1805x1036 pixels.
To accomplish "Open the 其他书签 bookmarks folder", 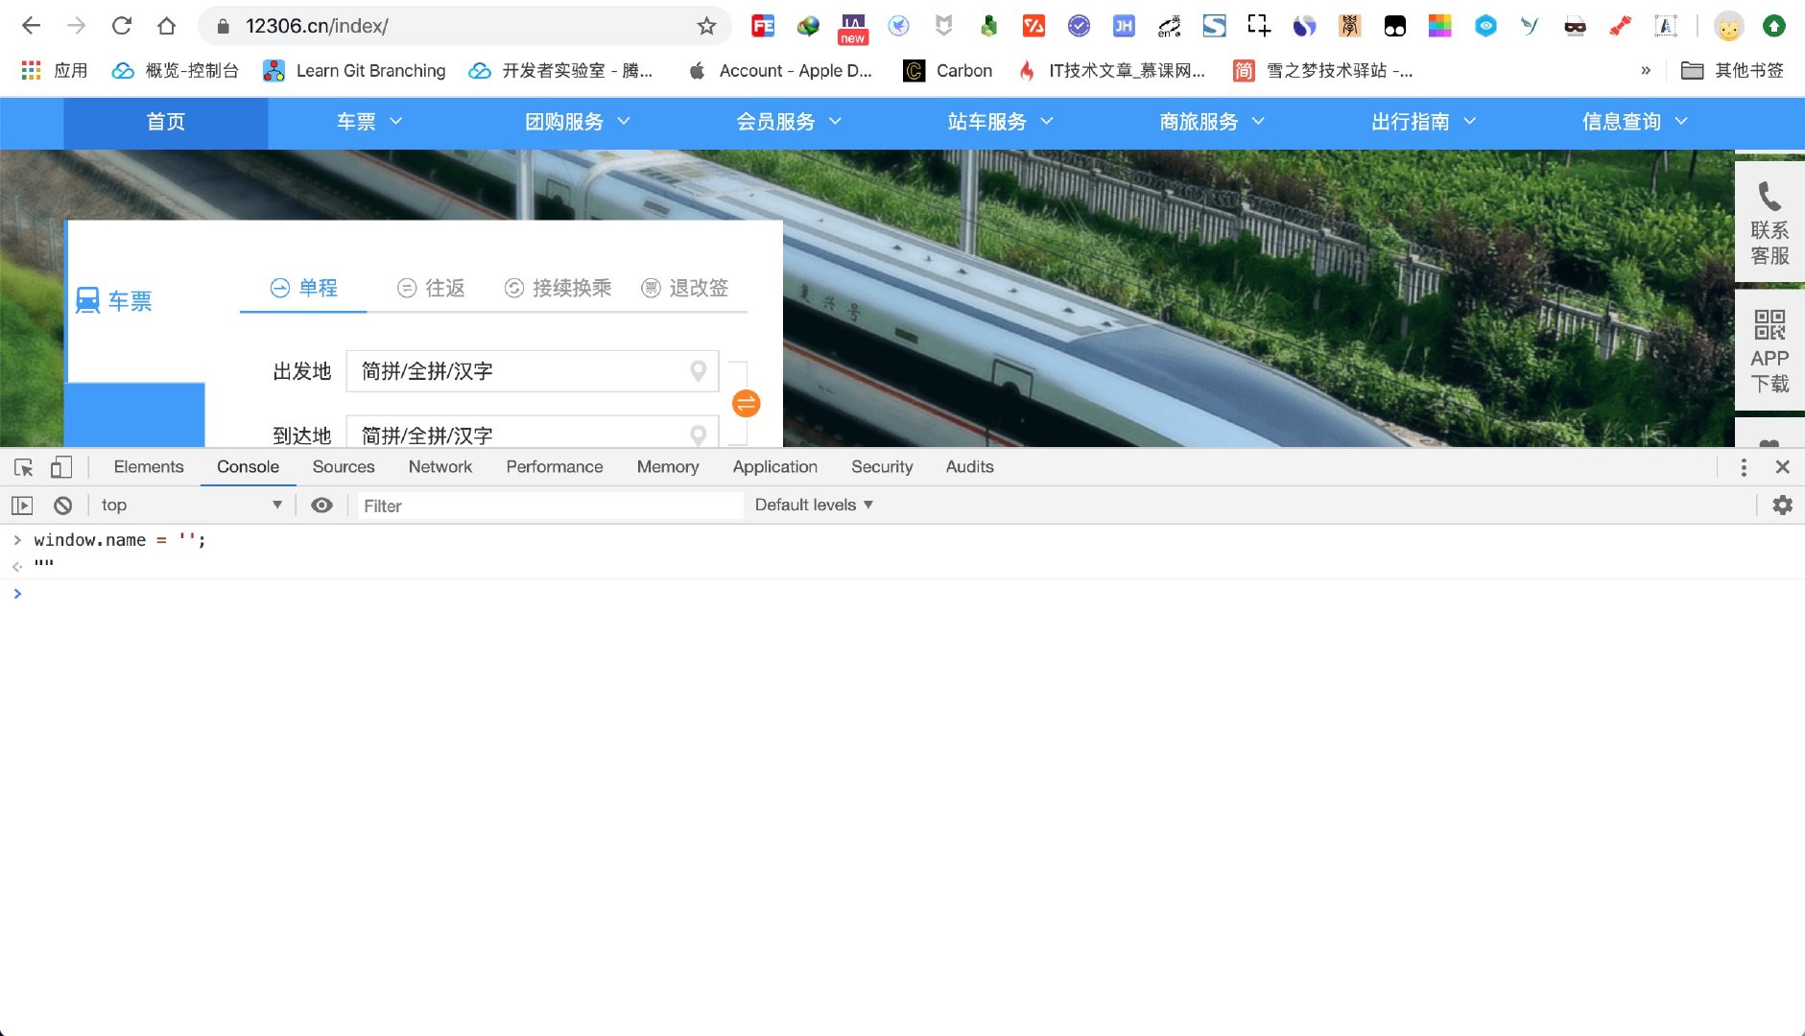I will click(x=1733, y=70).
